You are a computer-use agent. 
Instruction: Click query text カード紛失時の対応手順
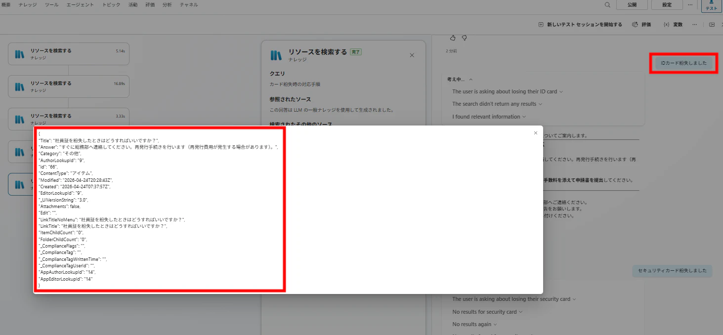point(295,84)
